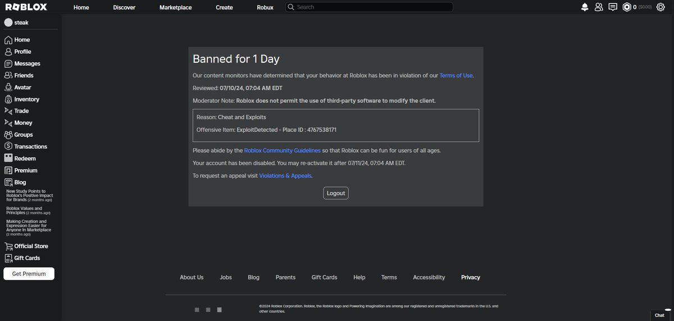Click the Robux hexagon balance icon

tap(627, 7)
